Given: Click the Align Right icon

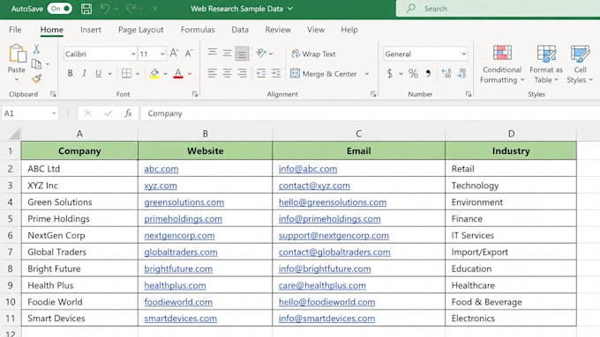Looking at the screenshot, I should 242,73.
